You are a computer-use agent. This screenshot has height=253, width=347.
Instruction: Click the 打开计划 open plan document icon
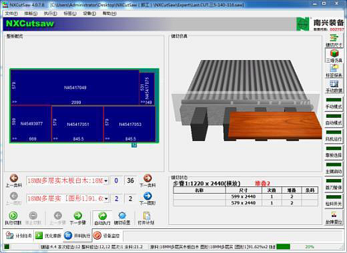tap(146, 216)
